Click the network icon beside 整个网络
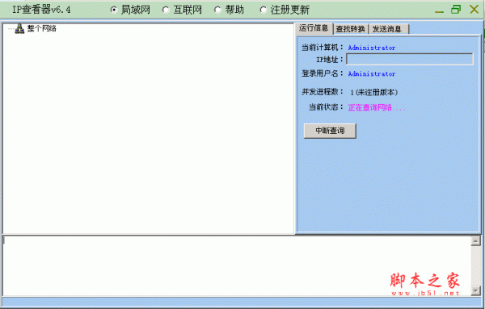Viewport: 485px width, 309px height. [19, 28]
